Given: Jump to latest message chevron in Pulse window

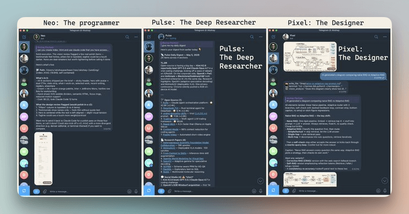Looking at the screenshot, I should click(x=260, y=181).
